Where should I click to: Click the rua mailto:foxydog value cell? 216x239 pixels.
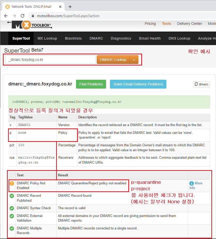tap(36, 160)
